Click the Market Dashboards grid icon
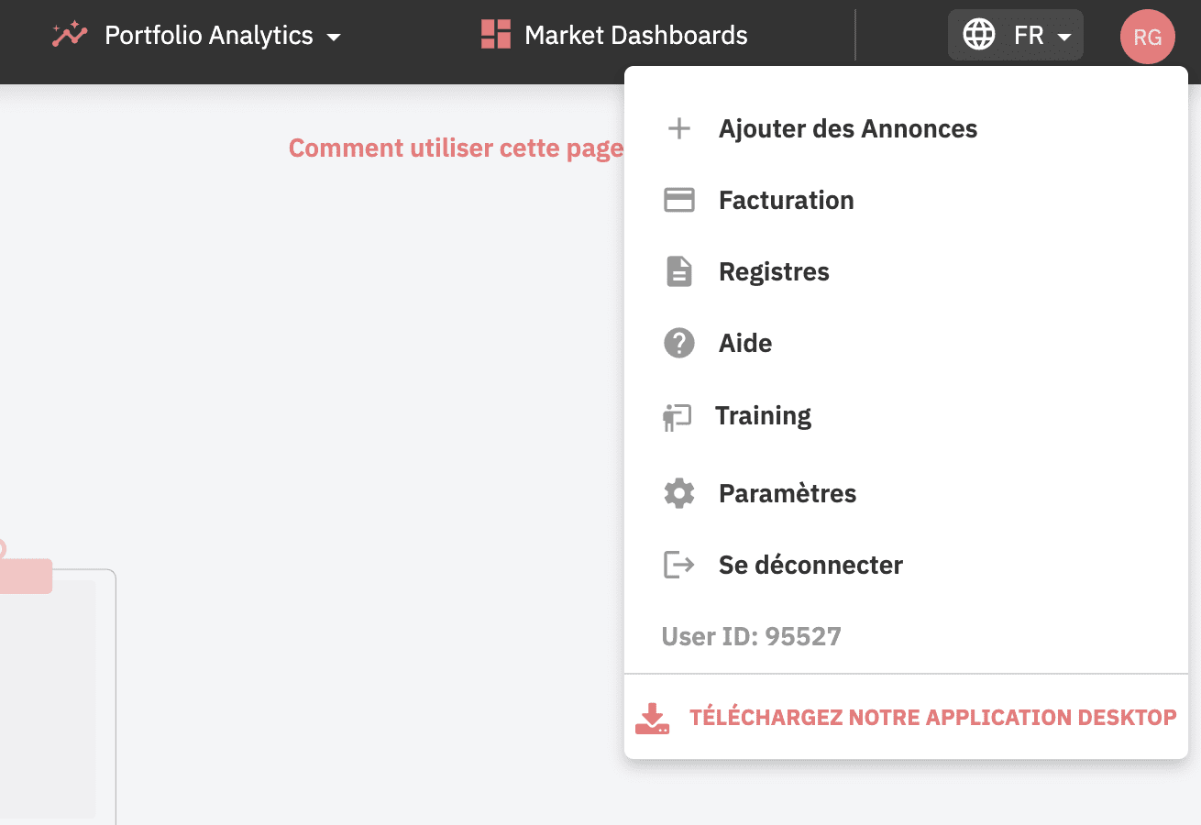Viewport: 1201px width, 825px height. [496, 34]
